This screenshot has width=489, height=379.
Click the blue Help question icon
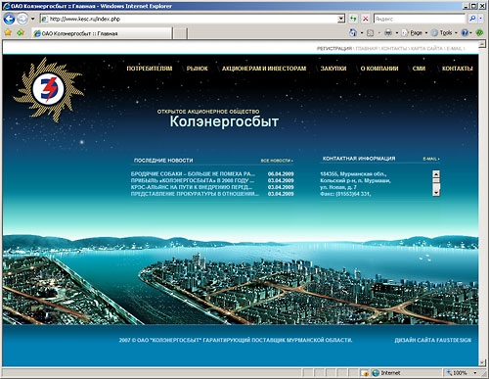pos(465,32)
